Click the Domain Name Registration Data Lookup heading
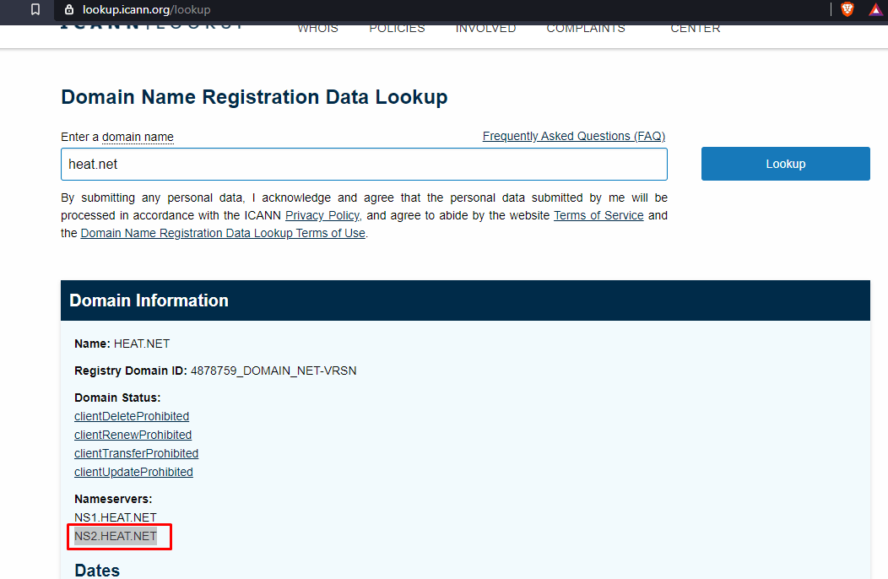Screen dimensions: 888x579 tap(254, 97)
